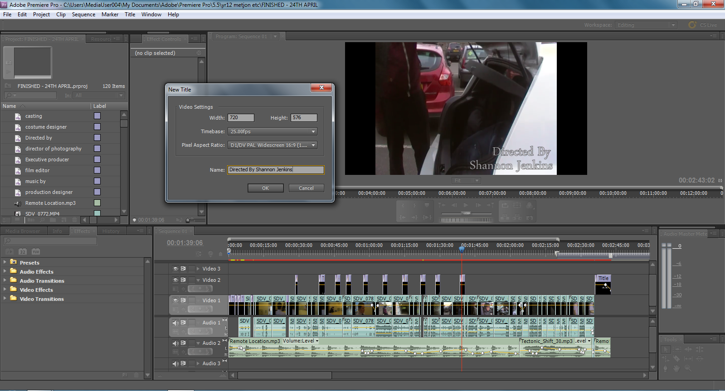This screenshot has height=391, width=725.
Task: Click label swatch for Remote Location.mp3
Action: point(97,203)
